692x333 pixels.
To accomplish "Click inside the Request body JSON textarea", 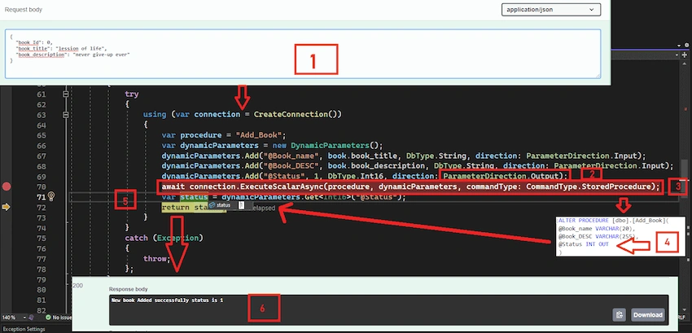I will point(303,54).
